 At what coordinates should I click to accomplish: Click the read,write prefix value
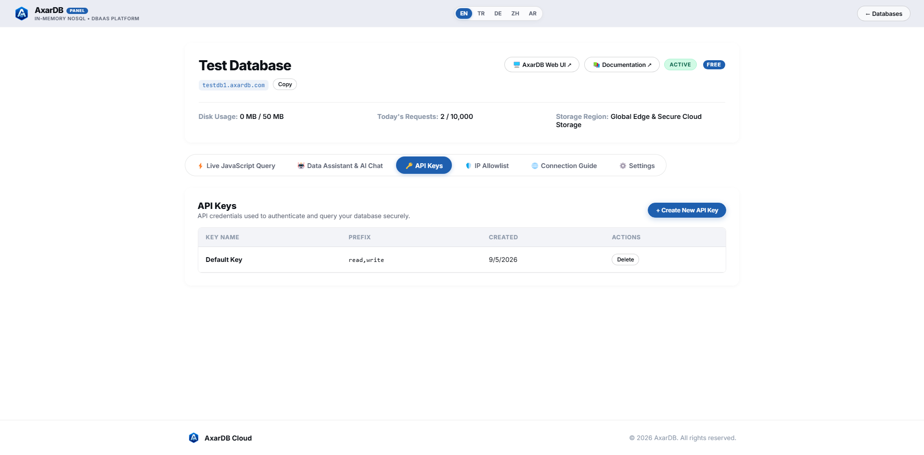point(366,260)
